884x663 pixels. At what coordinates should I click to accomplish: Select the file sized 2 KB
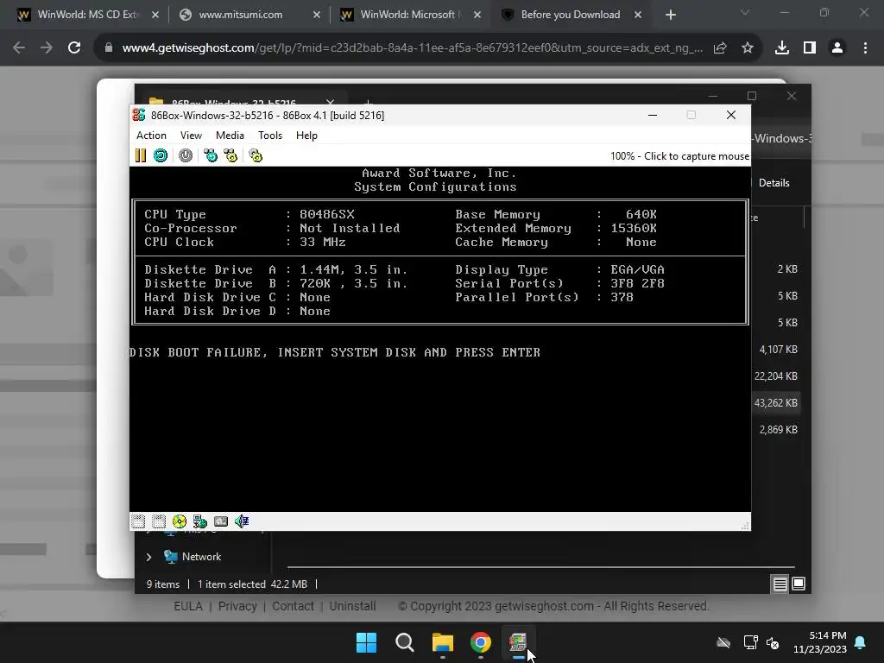click(787, 269)
